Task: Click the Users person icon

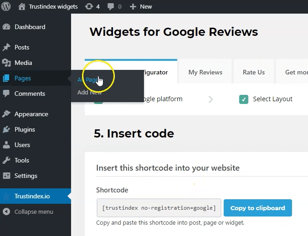Action: click(6, 145)
